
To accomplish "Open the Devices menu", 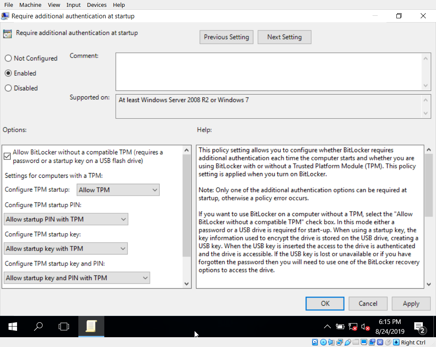I will coord(97,5).
